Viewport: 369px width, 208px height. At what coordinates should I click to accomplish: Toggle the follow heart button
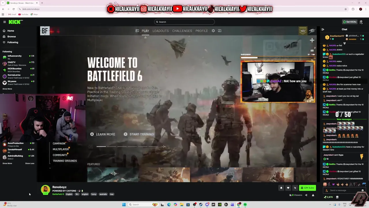click(x=288, y=188)
